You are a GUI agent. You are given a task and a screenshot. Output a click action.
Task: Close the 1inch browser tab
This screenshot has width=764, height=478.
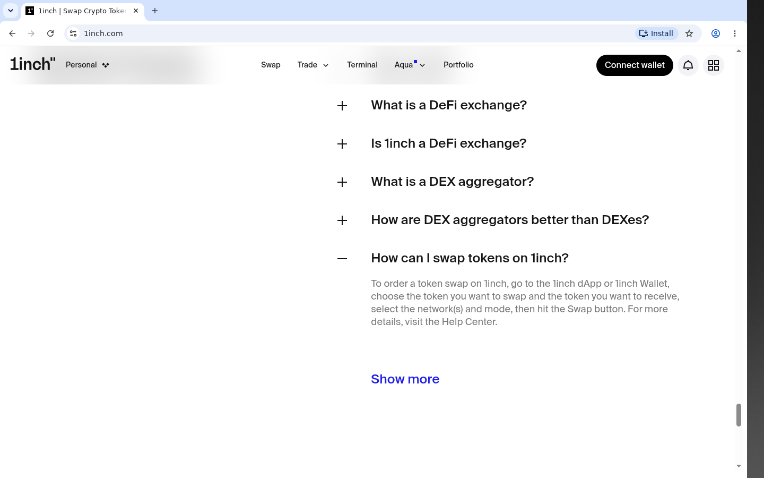tap(136, 11)
